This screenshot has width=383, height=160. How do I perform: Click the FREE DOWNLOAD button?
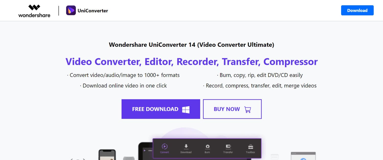point(161,109)
